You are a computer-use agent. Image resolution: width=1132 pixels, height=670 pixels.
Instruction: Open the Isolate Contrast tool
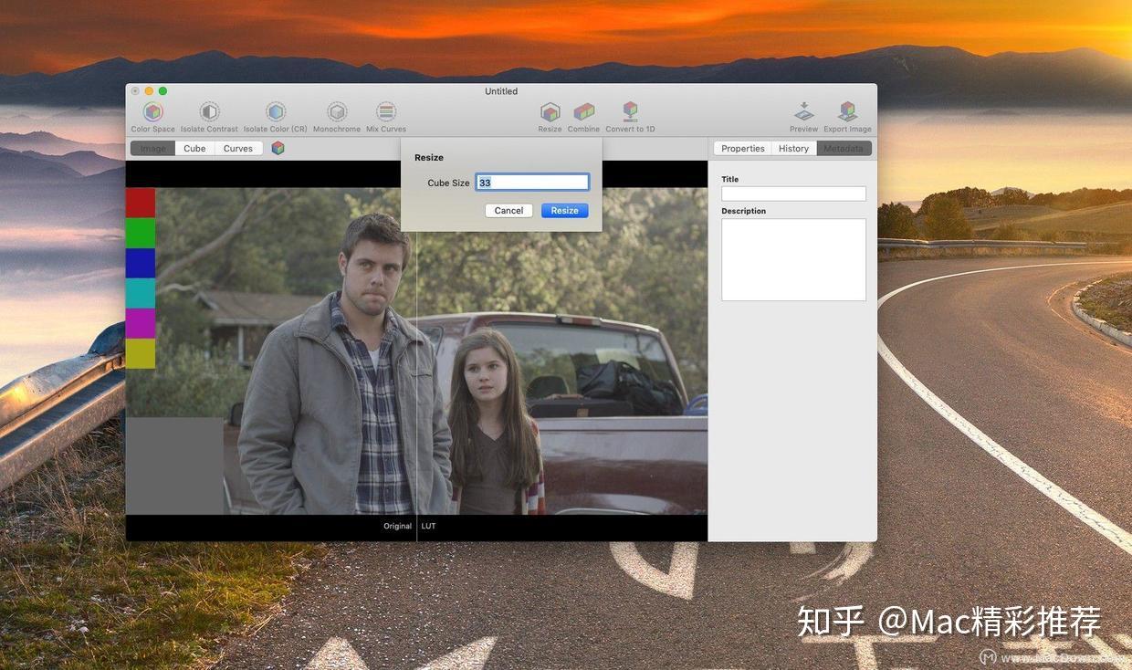click(209, 114)
